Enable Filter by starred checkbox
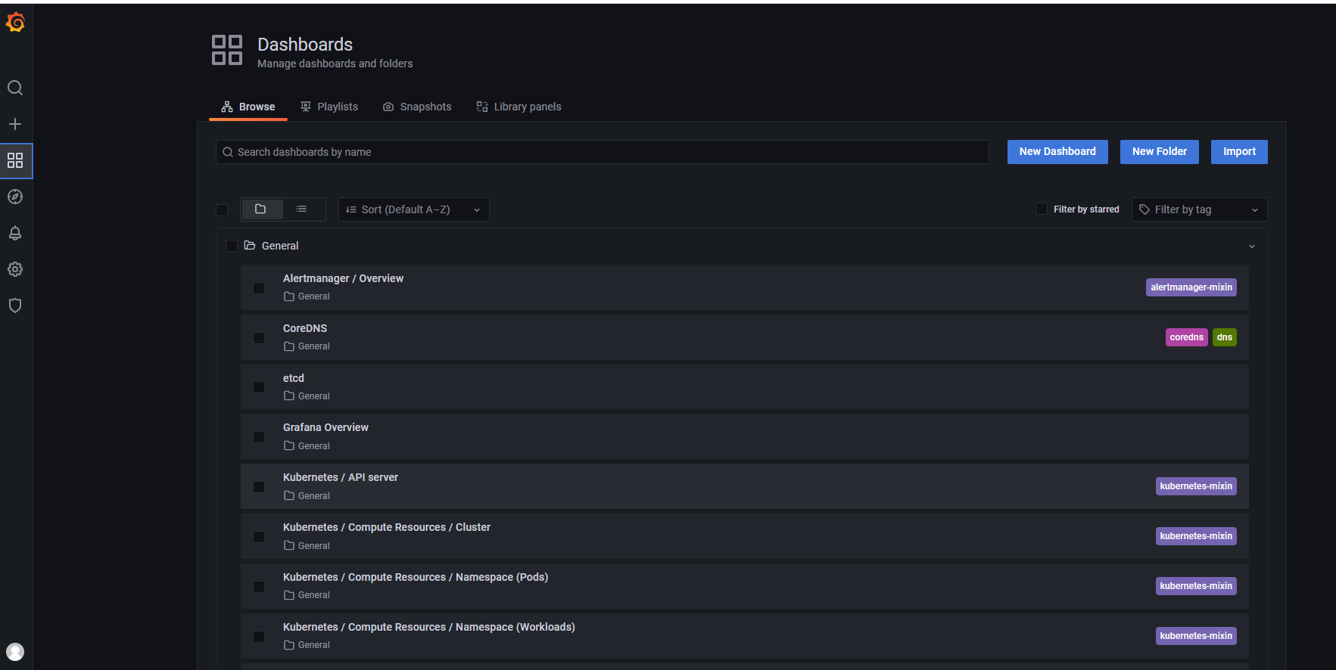The width and height of the screenshot is (1336, 670). (x=1042, y=209)
